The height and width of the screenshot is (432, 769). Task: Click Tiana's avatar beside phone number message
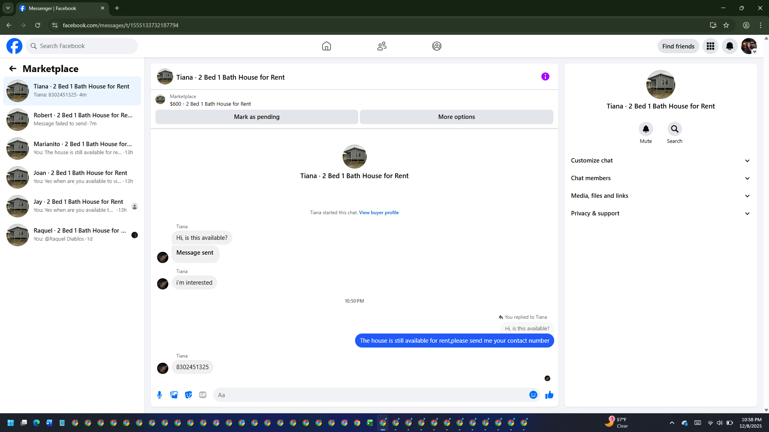163,368
